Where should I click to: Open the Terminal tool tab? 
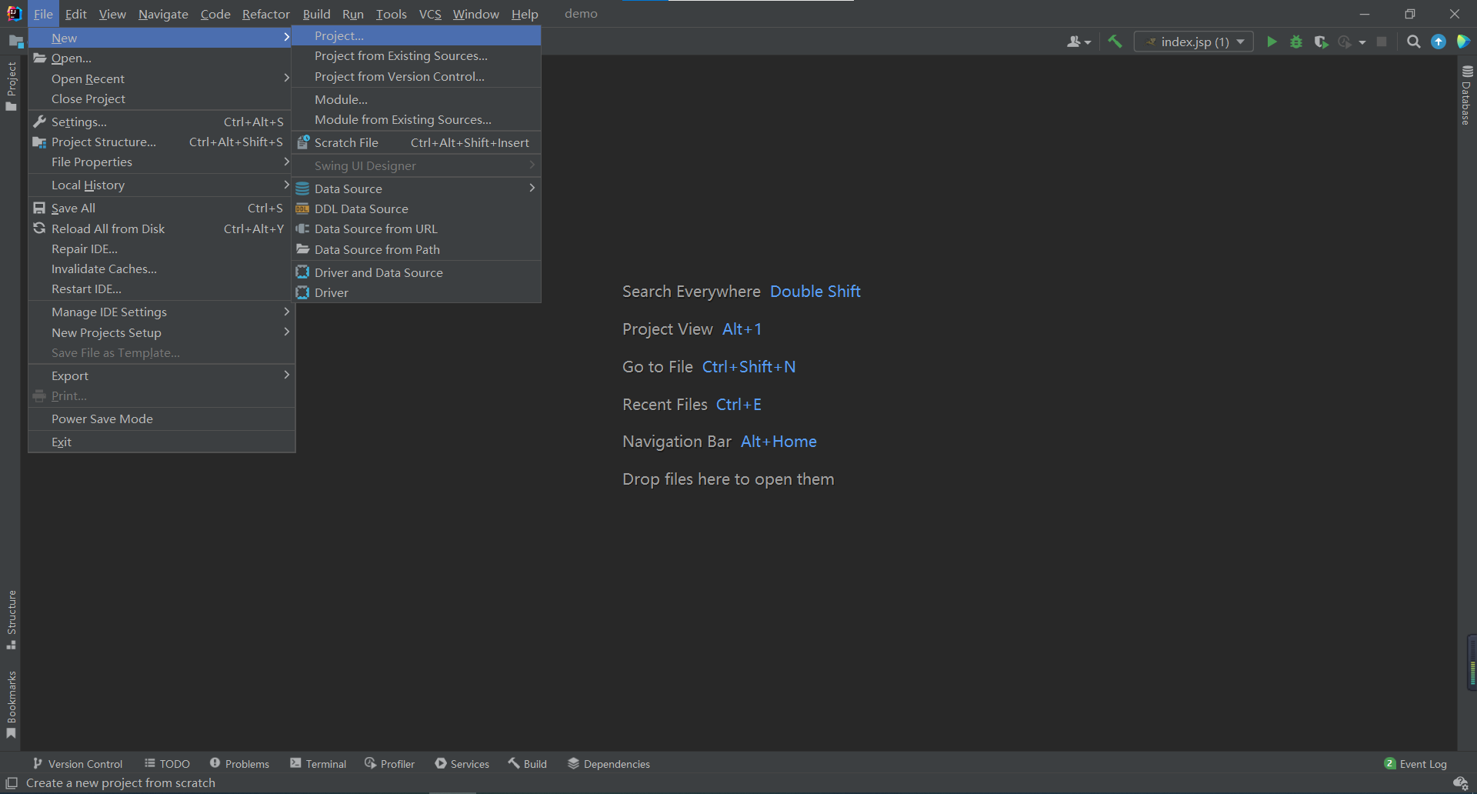pyautogui.click(x=318, y=763)
